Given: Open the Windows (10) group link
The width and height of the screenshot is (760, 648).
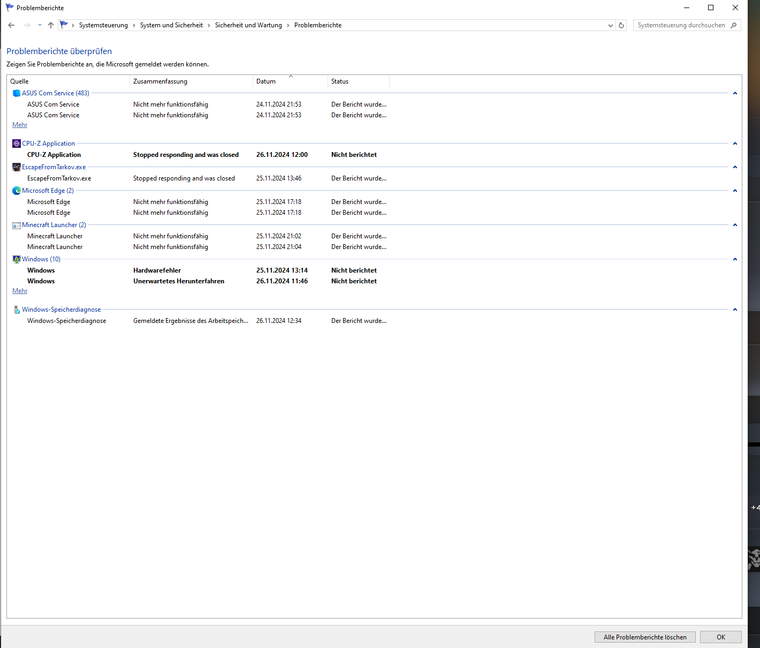Looking at the screenshot, I should pos(41,259).
